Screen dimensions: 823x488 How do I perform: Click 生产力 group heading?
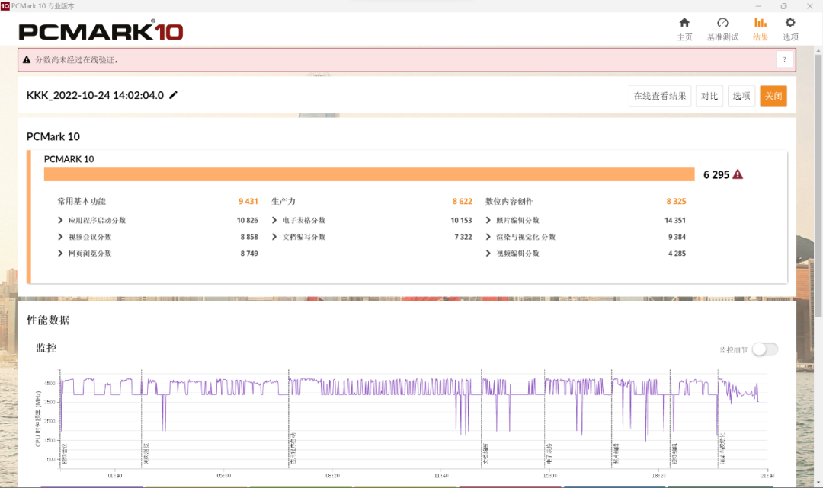coord(283,201)
